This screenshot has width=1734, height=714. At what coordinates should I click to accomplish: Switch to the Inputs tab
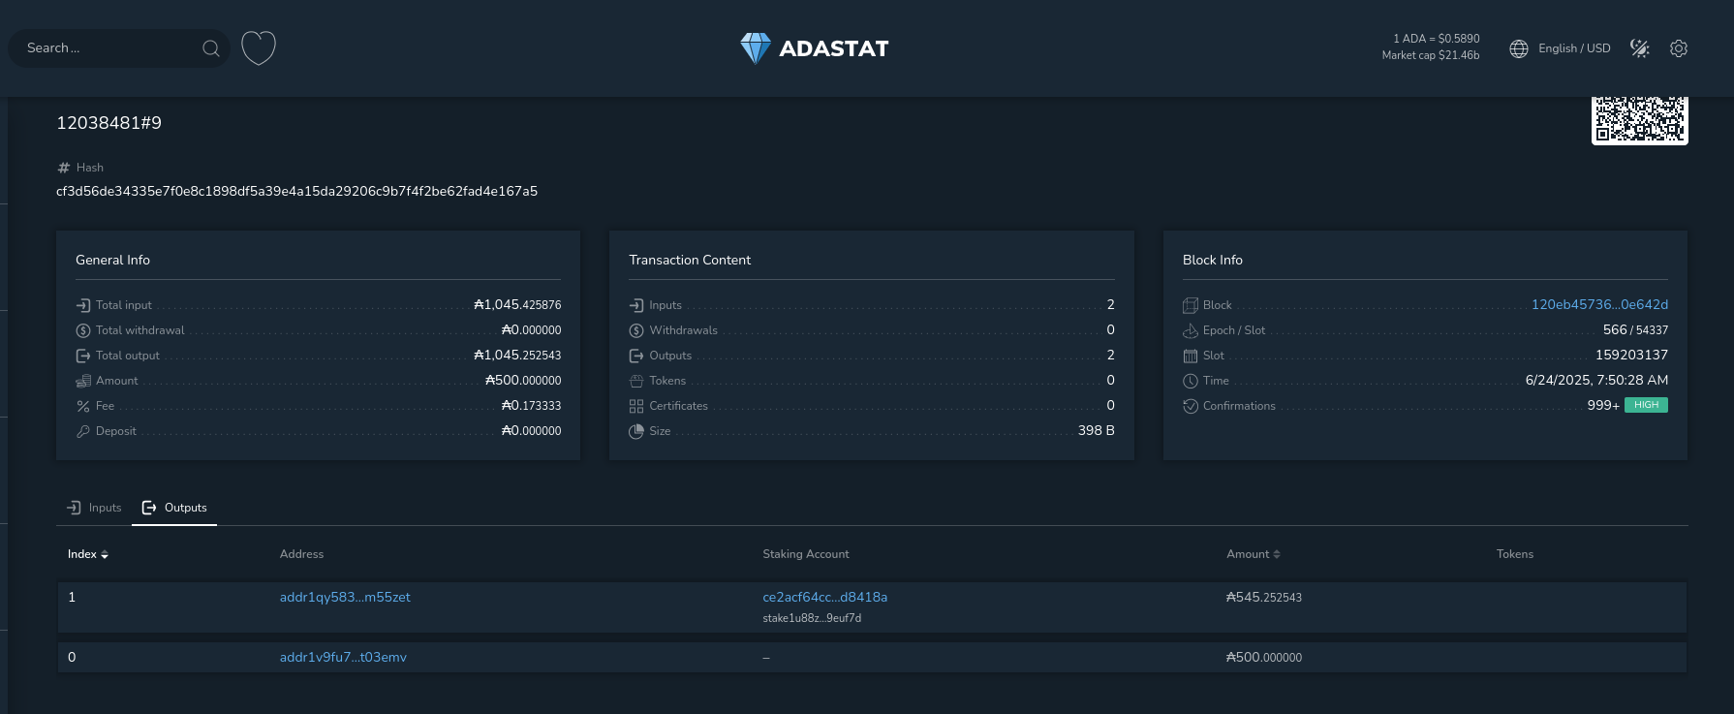point(94,508)
